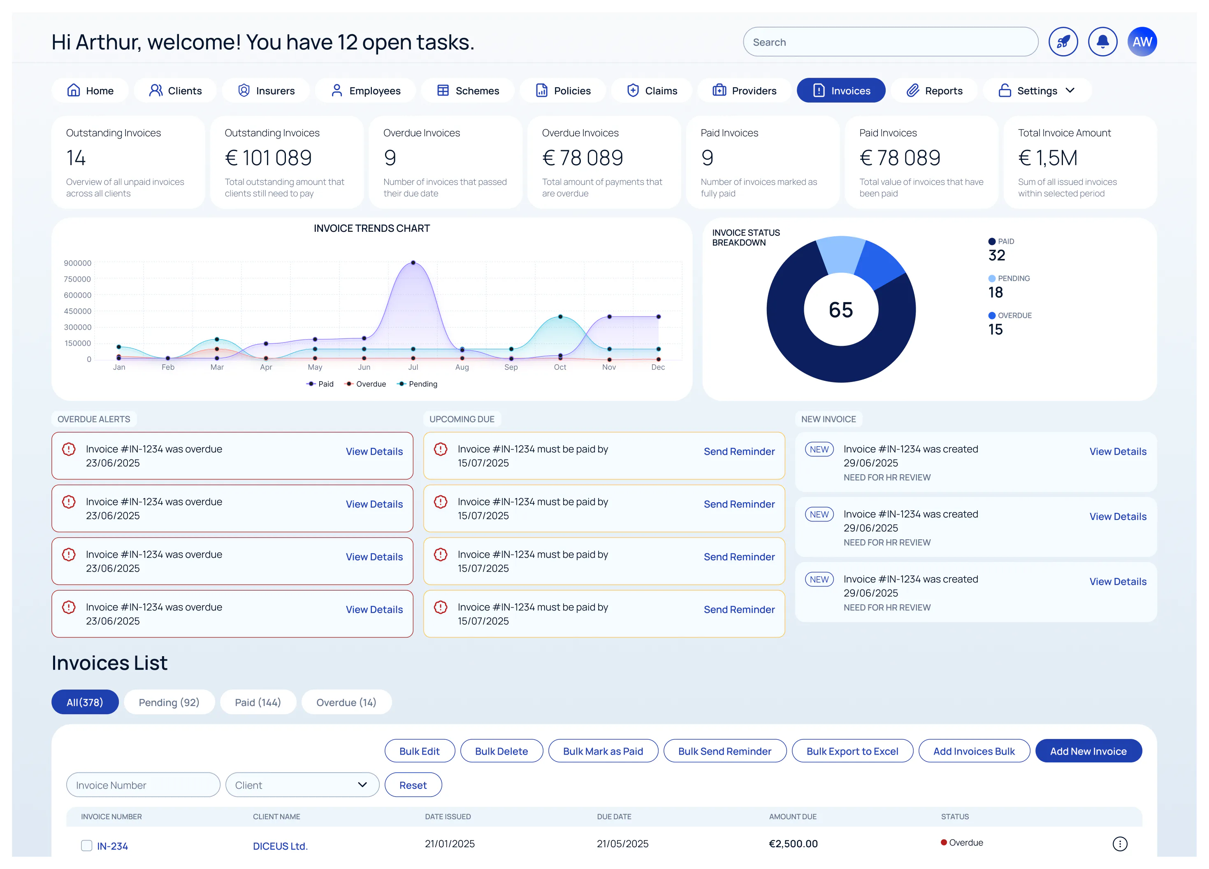This screenshot has width=1209, height=869.
Task: Switch to the Overdue (14) tab
Action: click(346, 702)
